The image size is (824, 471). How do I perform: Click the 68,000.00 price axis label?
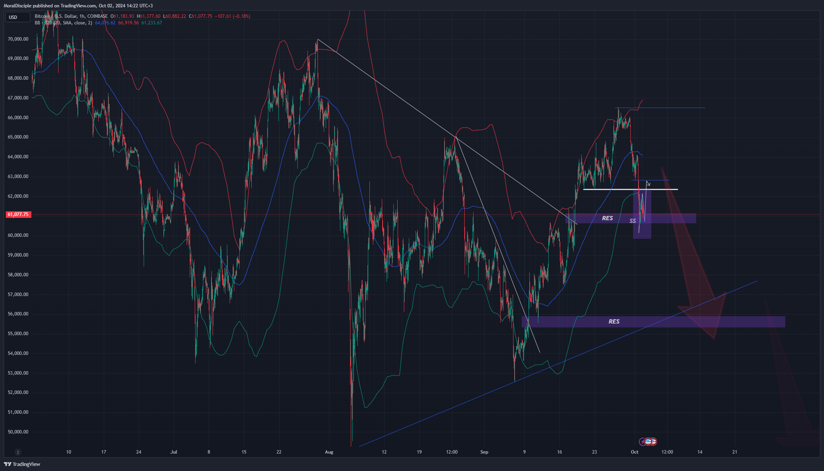18,78
